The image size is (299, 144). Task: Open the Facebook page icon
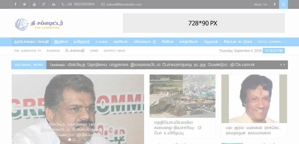click(x=15, y=4)
